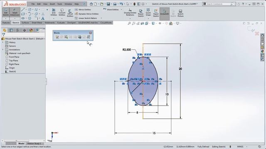Click Dynamic Mirror Entities
Viewport: 266px width, 149px height.
click(x=87, y=14)
